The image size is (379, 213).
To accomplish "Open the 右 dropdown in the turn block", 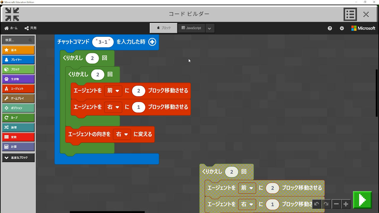I will [x=122, y=134].
